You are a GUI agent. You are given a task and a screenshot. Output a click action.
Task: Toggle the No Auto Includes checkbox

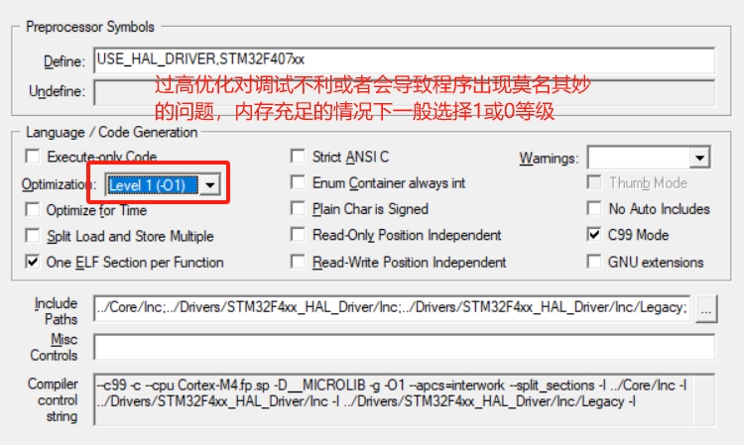(594, 208)
